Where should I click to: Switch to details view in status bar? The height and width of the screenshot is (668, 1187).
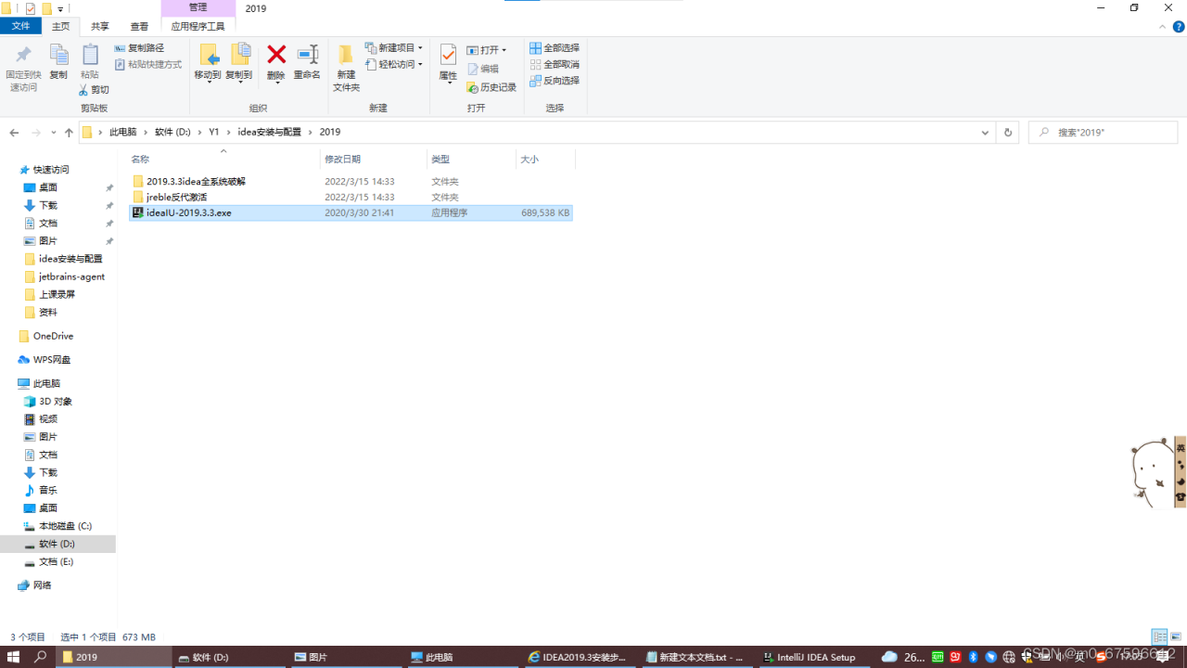click(x=1159, y=636)
